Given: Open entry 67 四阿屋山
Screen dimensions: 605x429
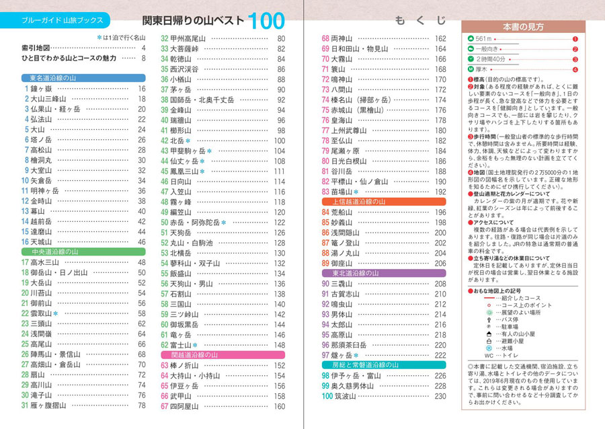Looking at the screenshot, I should click(x=223, y=407).
